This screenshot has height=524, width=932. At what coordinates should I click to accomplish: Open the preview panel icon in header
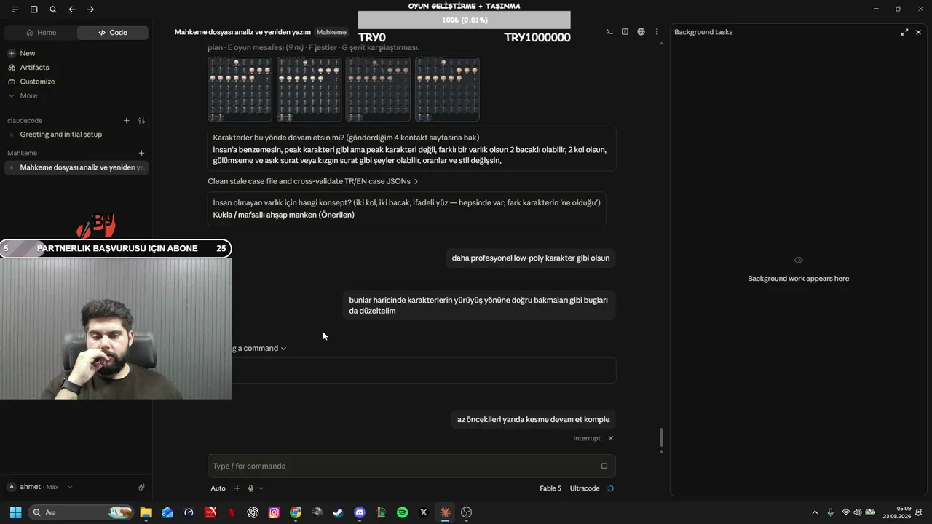[x=625, y=32]
